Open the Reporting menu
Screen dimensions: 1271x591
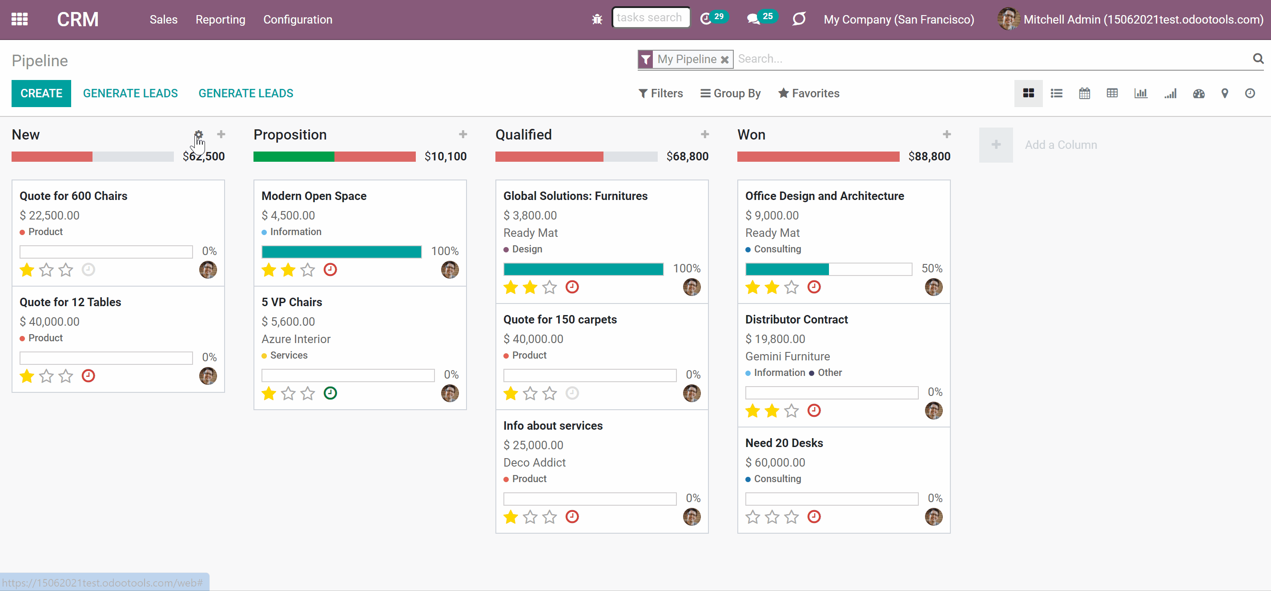pos(220,19)
